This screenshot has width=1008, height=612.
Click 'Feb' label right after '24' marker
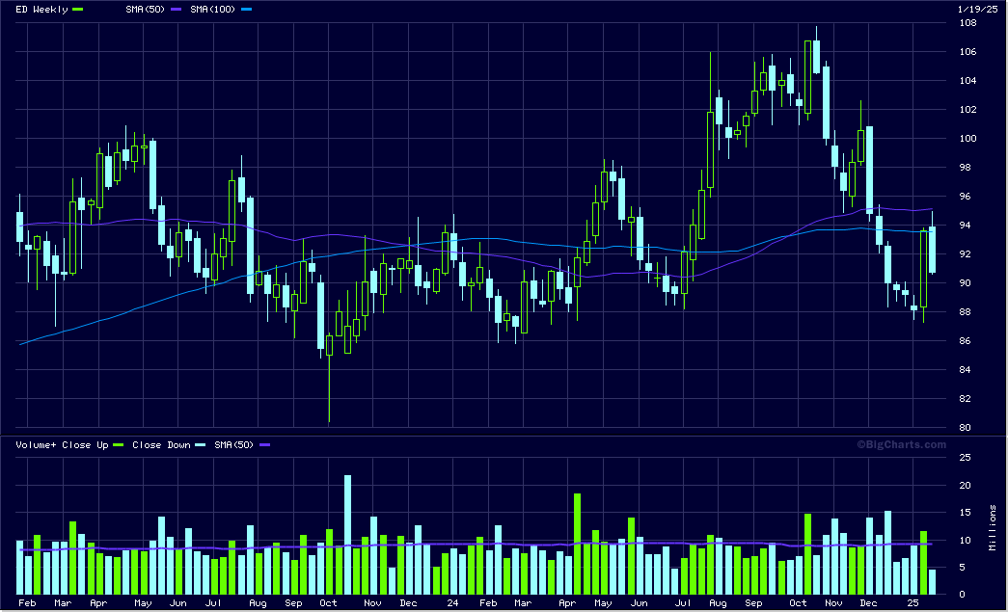click(488, 603)
